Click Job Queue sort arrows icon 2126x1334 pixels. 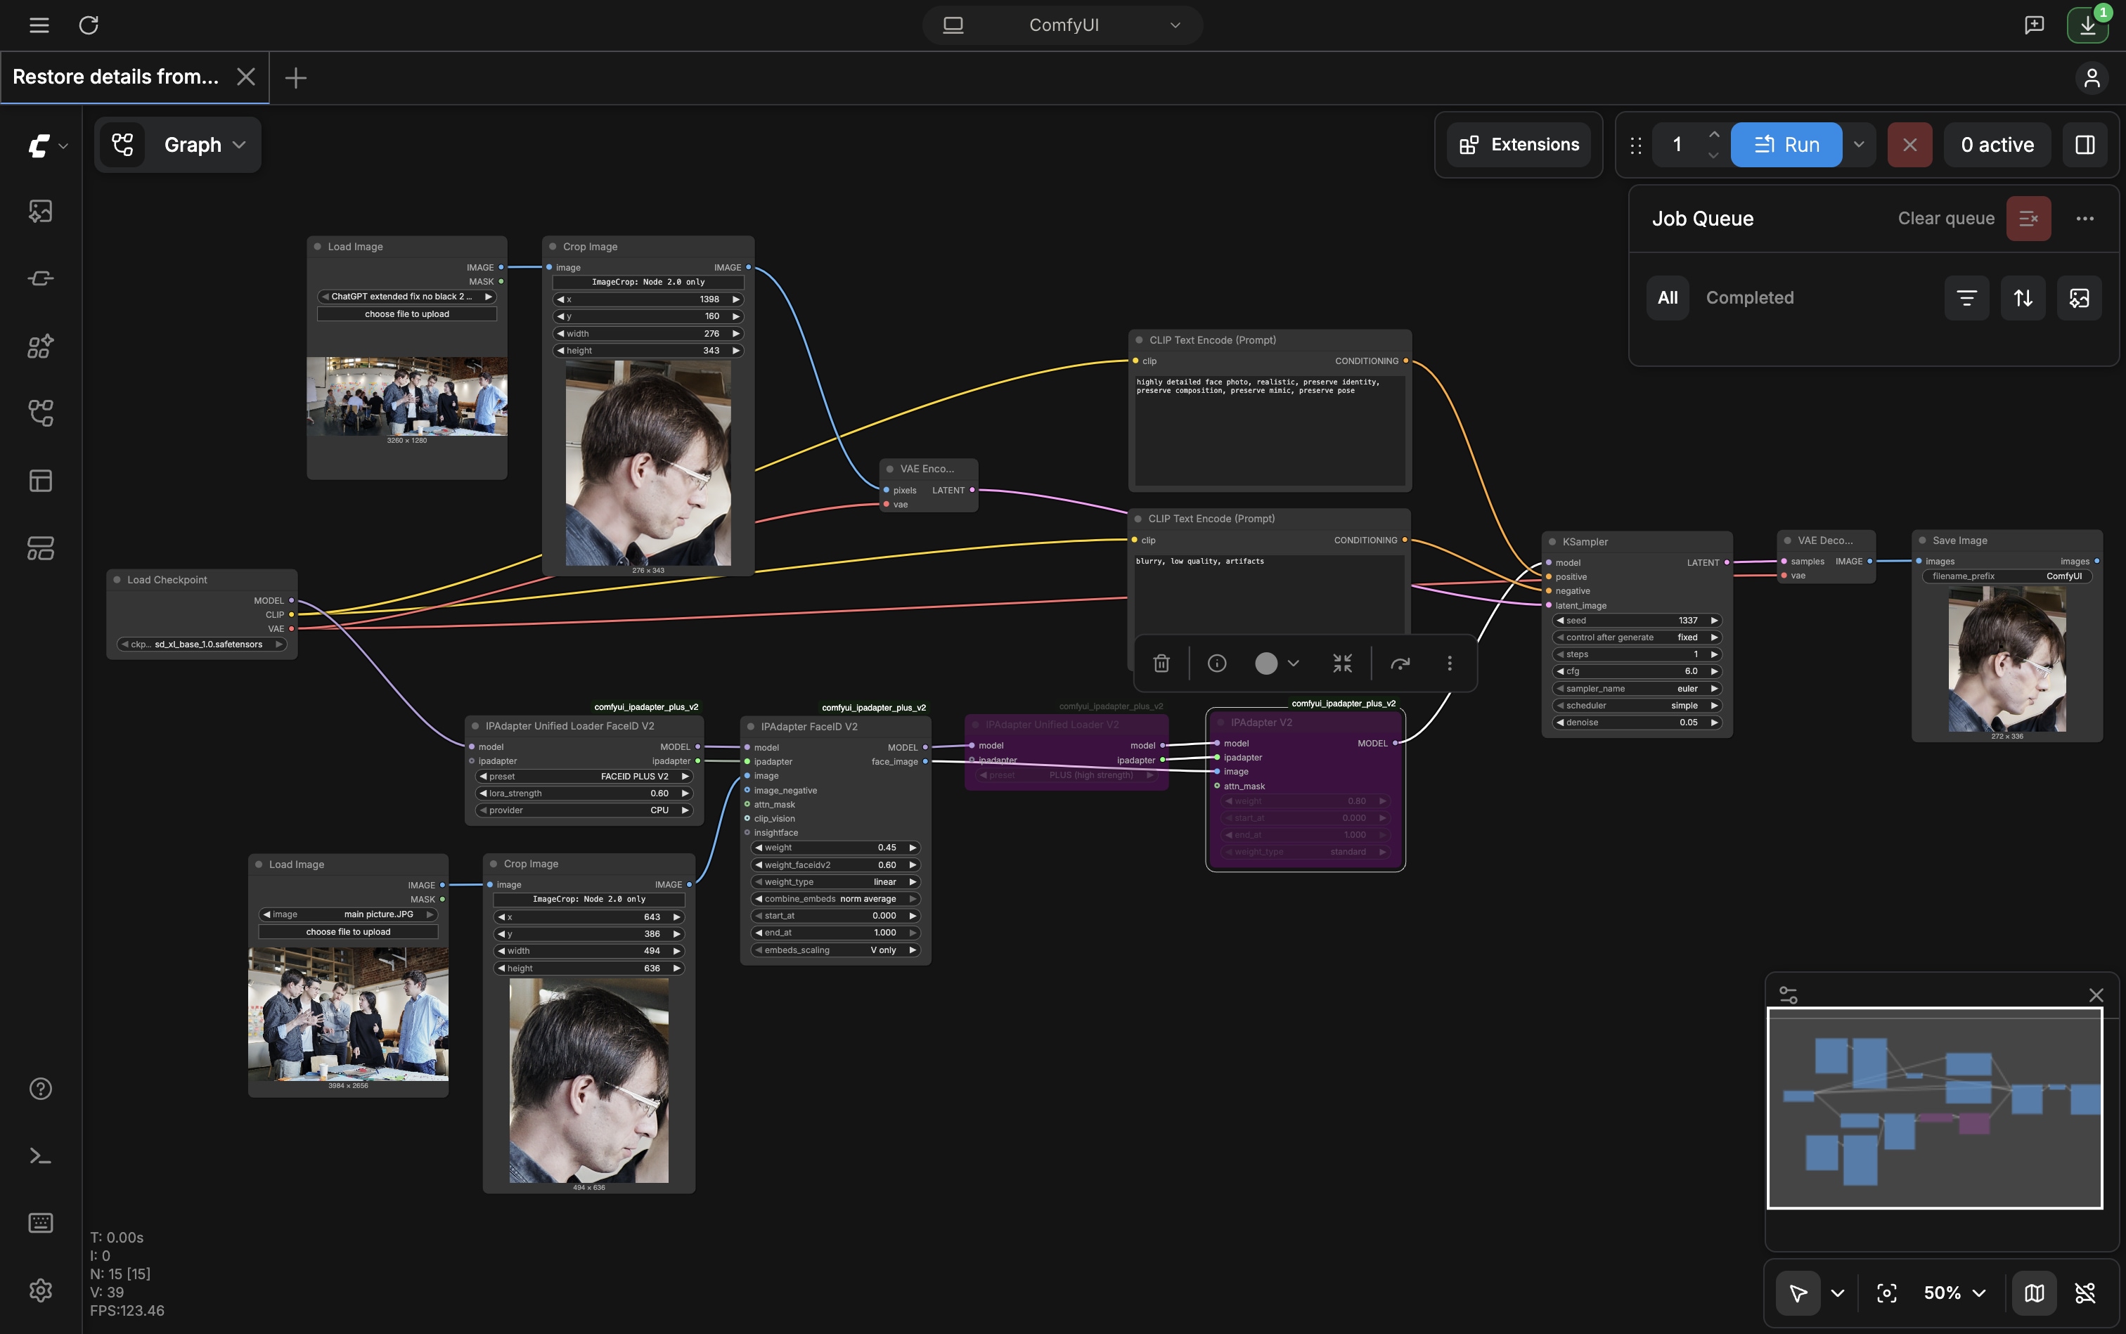2023,298
